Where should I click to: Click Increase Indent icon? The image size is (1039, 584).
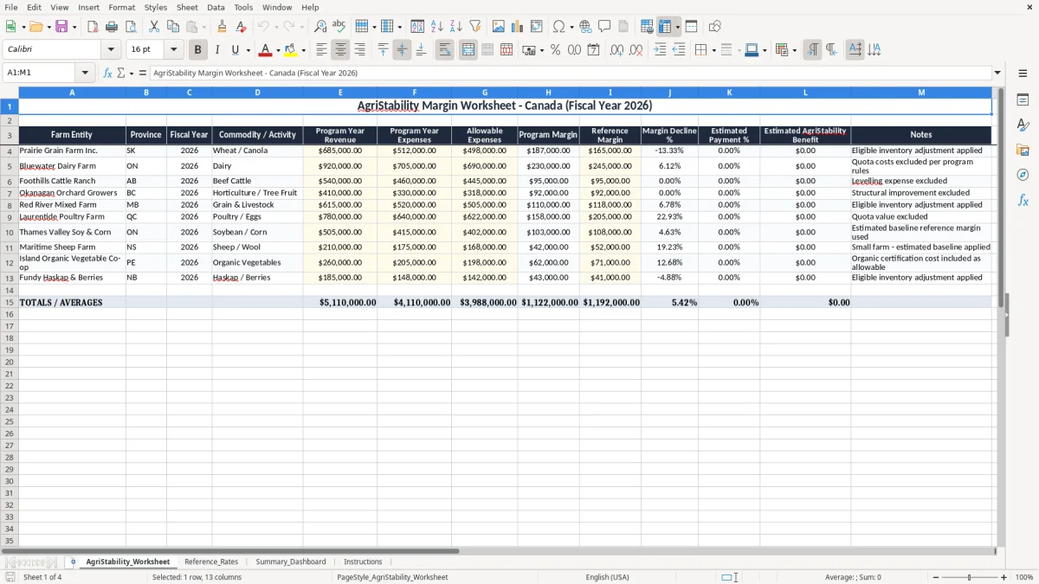[660, 49]
